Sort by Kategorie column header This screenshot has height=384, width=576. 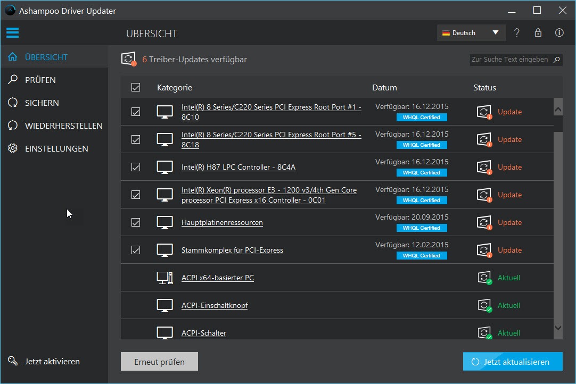(x=175, y=87)
